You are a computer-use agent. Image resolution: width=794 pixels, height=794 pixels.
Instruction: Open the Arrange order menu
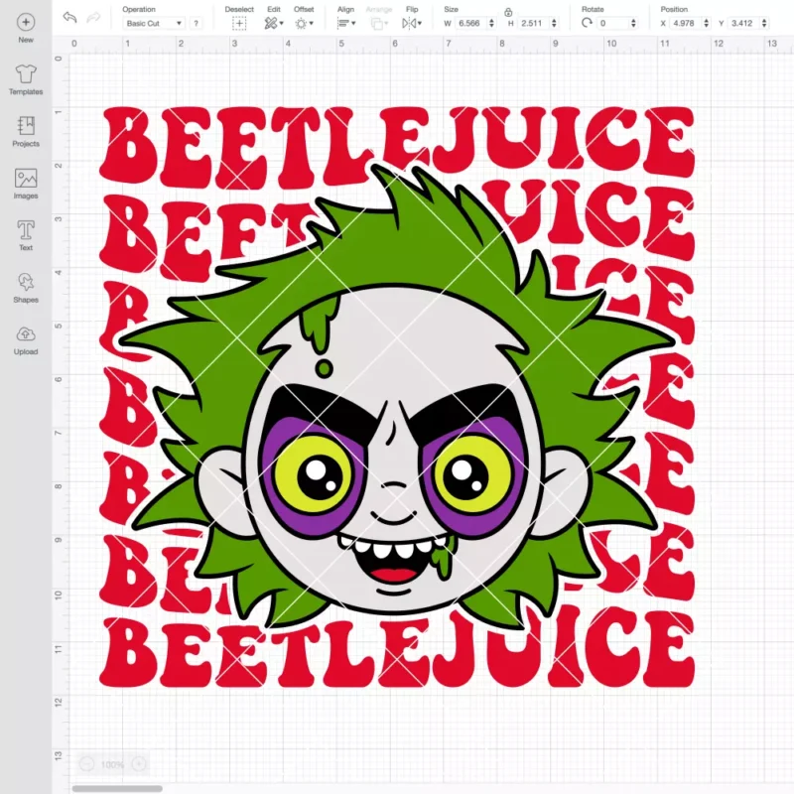coord(379,23)
